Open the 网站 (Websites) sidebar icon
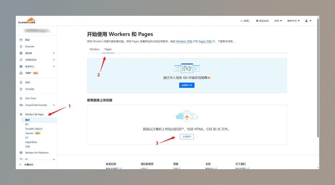Screen dimensions: 335x185 pos(21,40)
